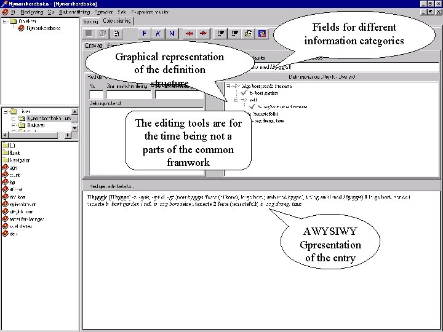Viewport: 443px width, 332px height.
Task: Select the 'agn' entry in the list
Action: [x=10, y=167]
